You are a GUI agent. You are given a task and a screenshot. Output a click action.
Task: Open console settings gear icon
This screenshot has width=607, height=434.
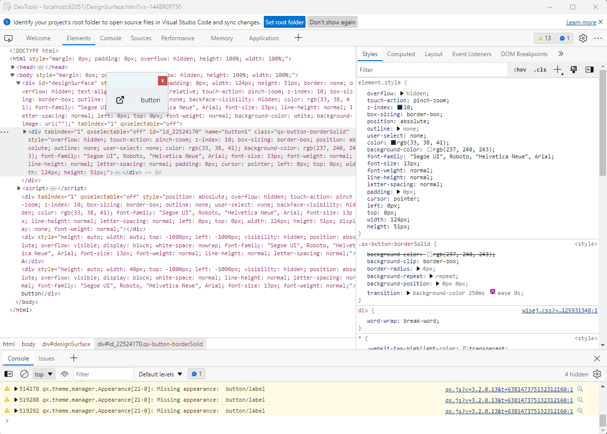(x=597, y=374)
